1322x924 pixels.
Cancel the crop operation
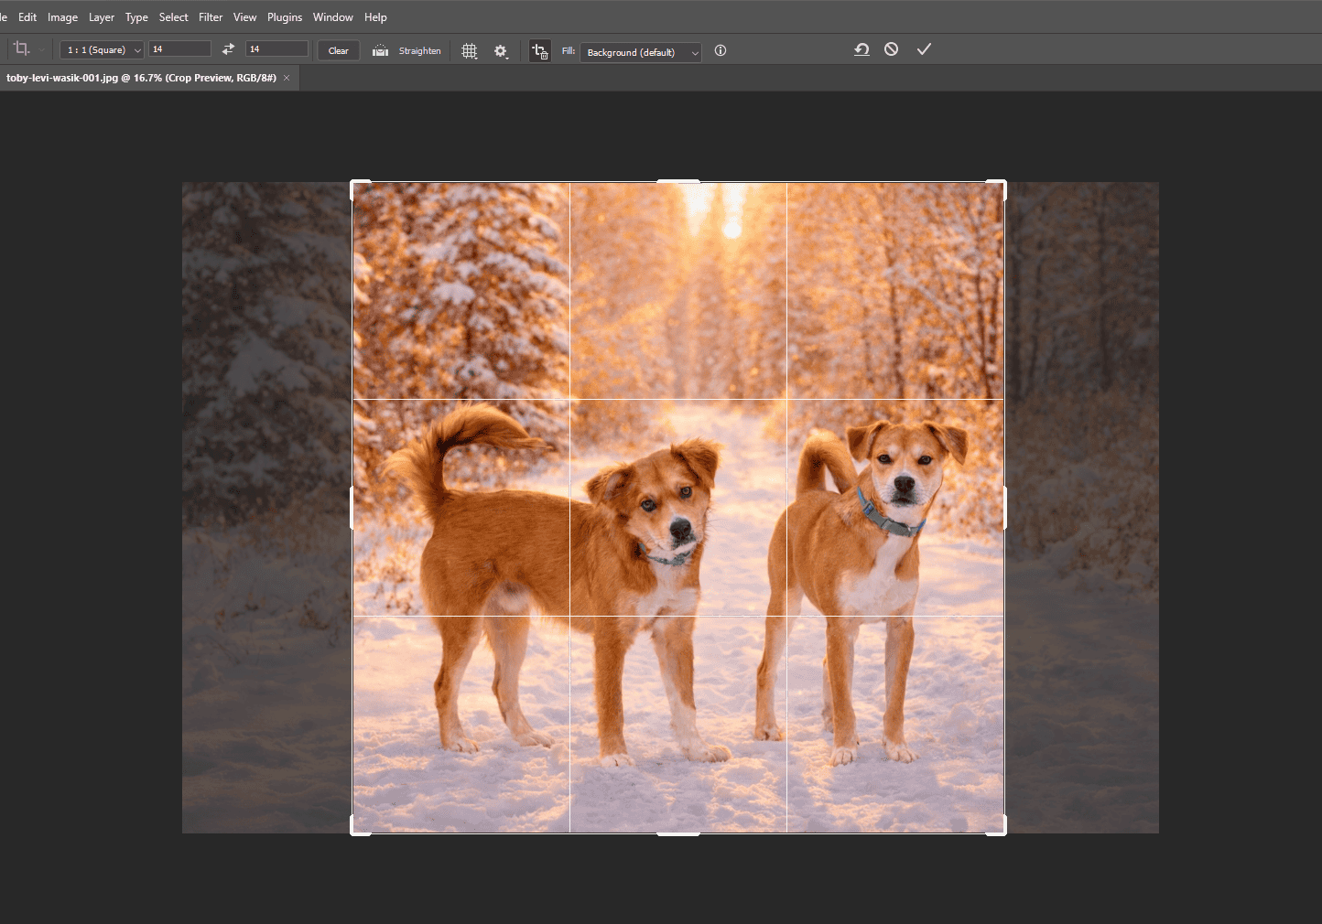click(x=891, y=49)
